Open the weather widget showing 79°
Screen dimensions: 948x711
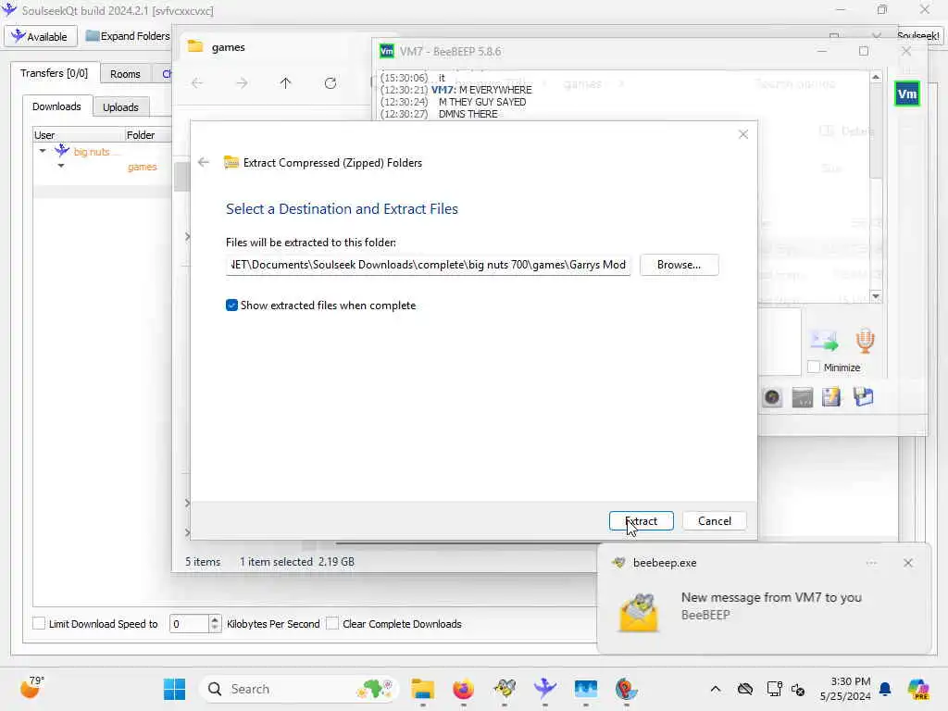31,688
